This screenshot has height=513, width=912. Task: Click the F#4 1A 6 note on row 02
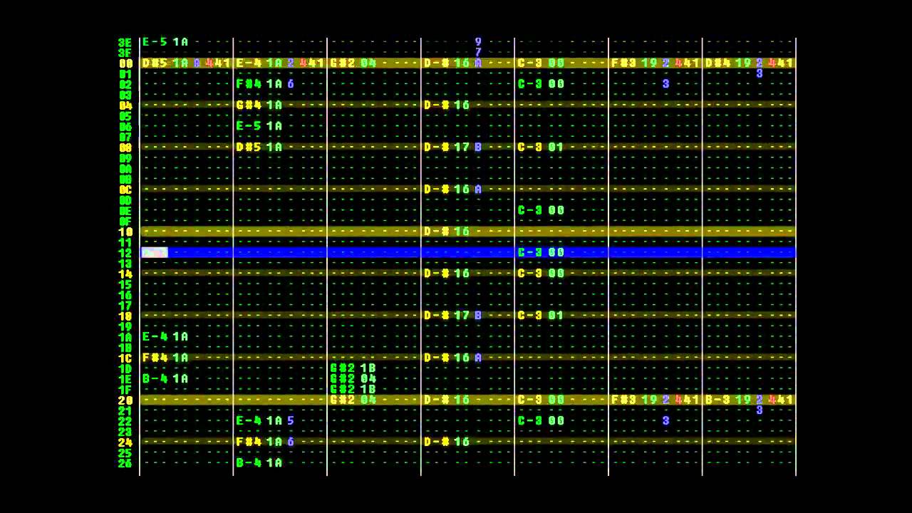[x=265, y=84]
